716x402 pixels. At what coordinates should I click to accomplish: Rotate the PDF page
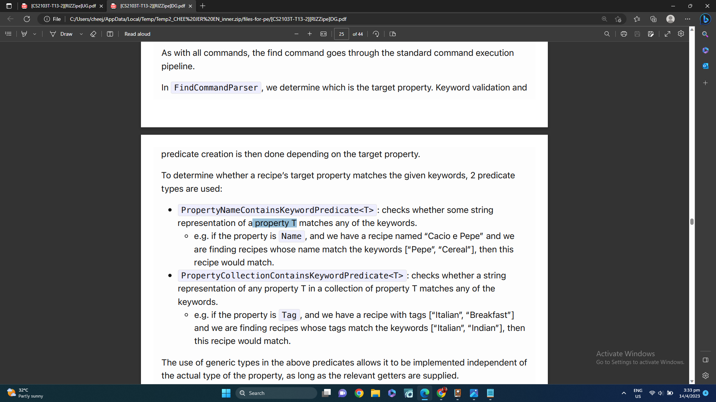(x=376, y=34)
